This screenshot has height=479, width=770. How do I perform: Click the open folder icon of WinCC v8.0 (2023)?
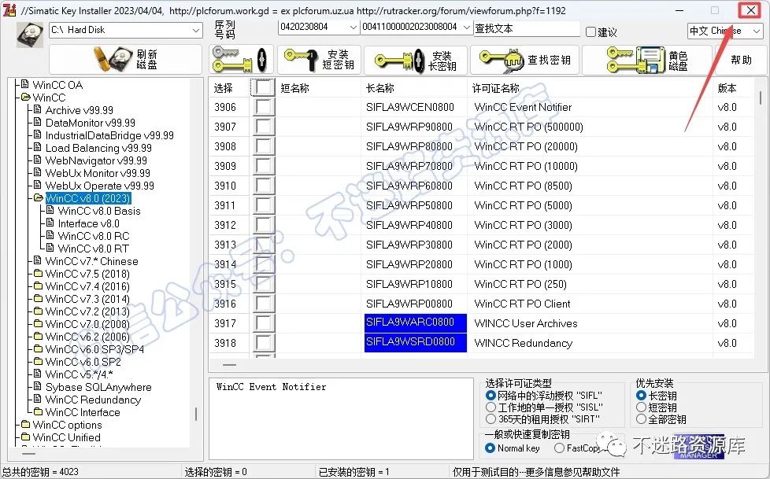[x=39, y=197]
